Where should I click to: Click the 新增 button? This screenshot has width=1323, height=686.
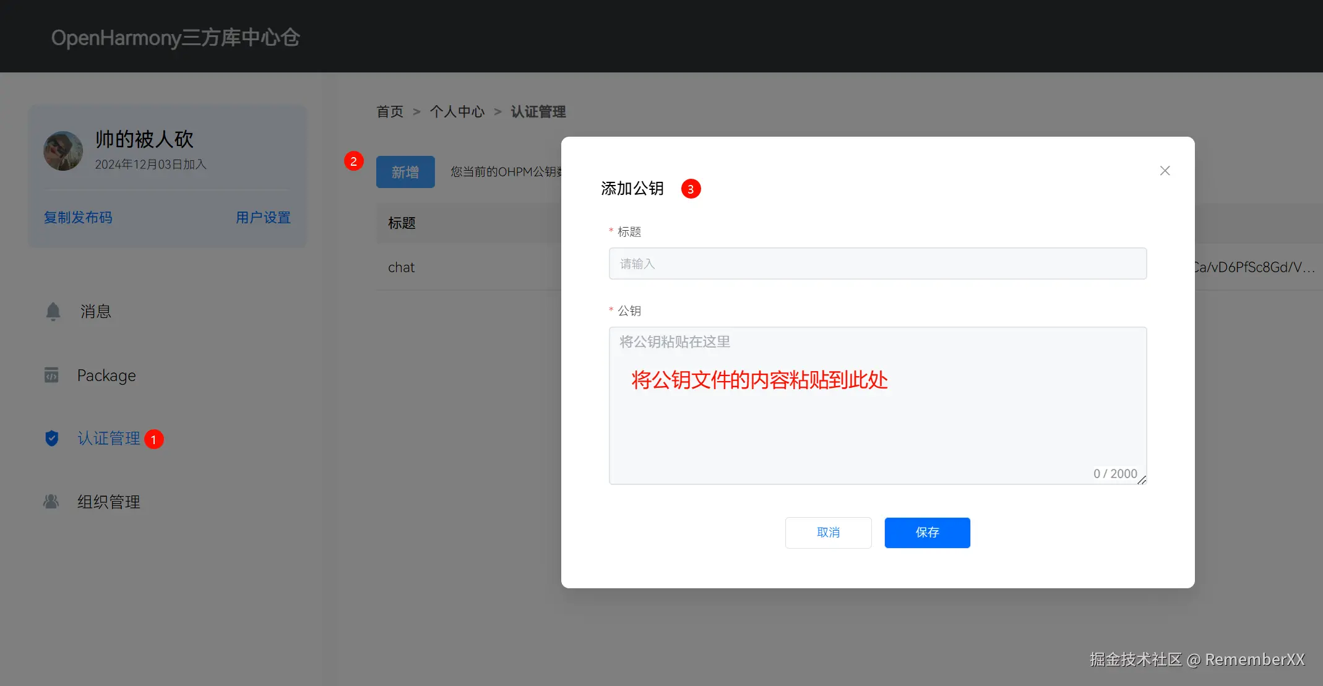pyautogui.click(x=405, y=172)
